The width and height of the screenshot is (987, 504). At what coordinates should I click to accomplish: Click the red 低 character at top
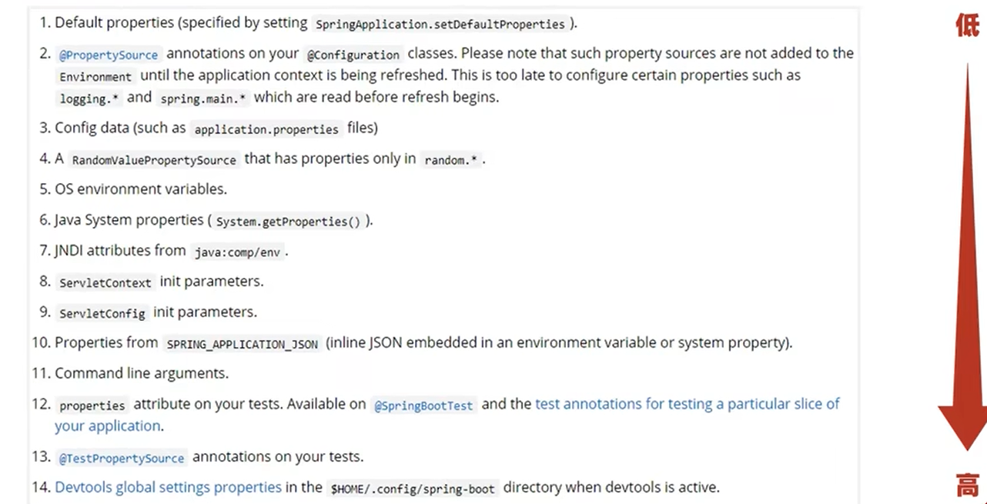coord(968,26)
